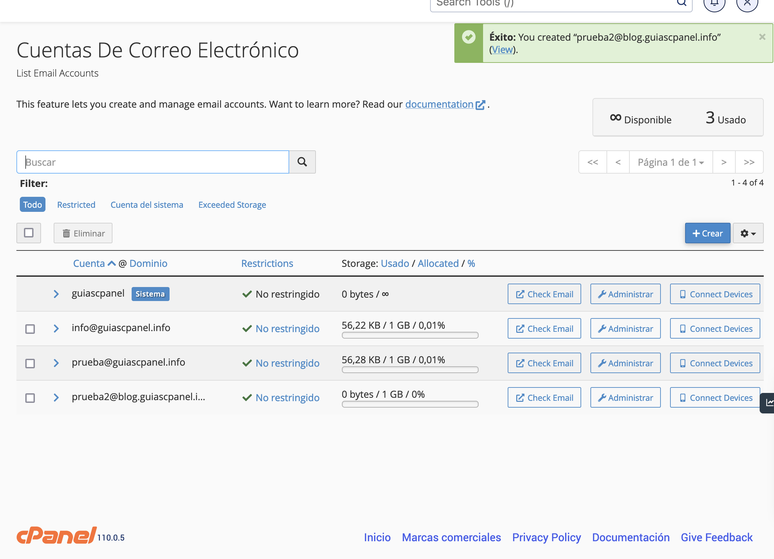Image resolution: width=774 pixels, height=559 pixels.
Task: Click the Crear button
Action: pyautogui.click(x=707, y=233)
